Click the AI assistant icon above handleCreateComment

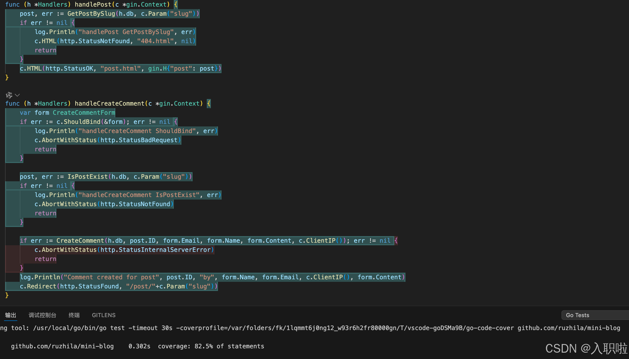(9, 95)
